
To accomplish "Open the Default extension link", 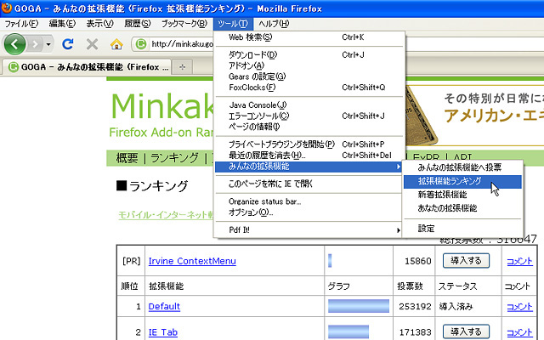I will [164, 306].
